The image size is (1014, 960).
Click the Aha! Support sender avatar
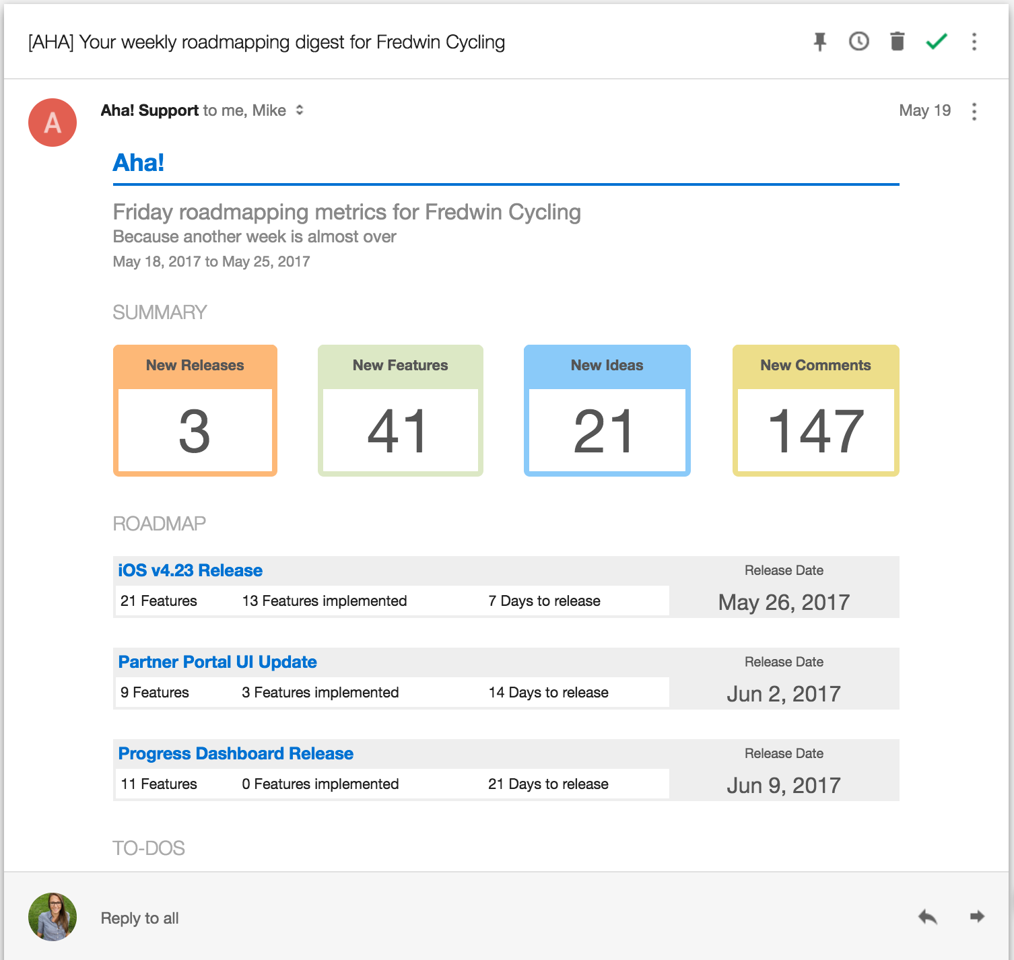(53, 123)
